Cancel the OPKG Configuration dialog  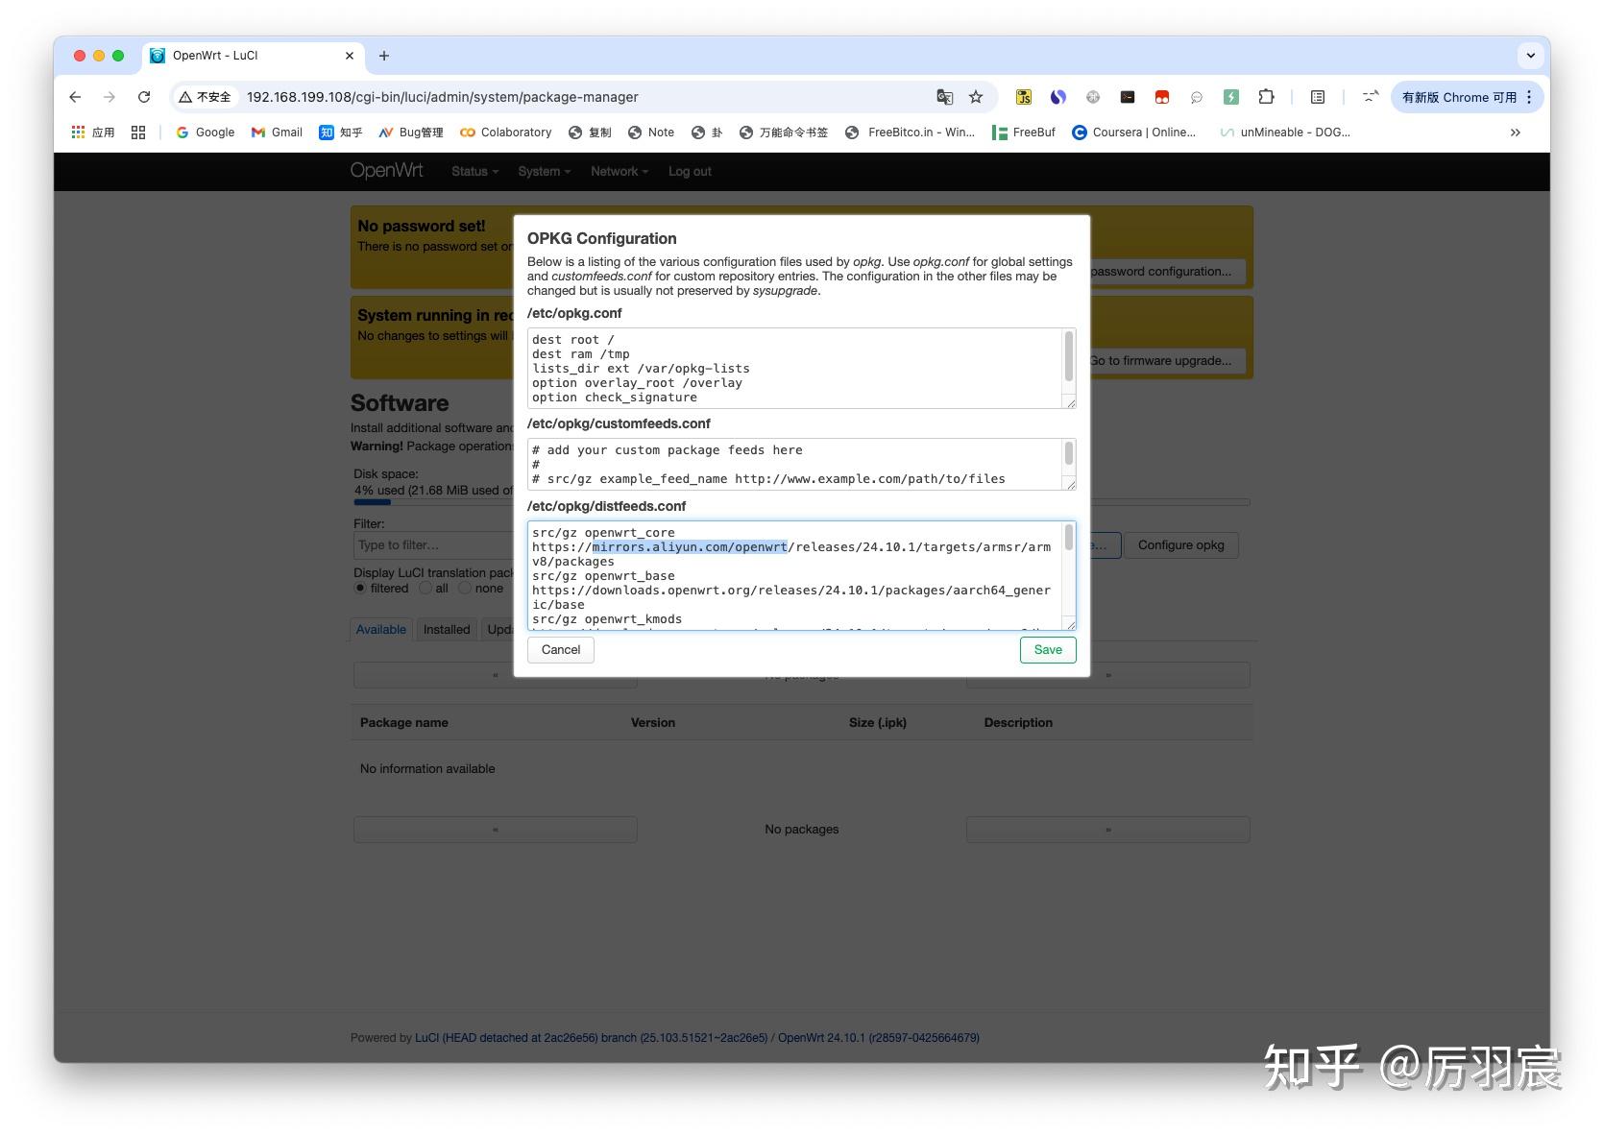pos(560,650)
